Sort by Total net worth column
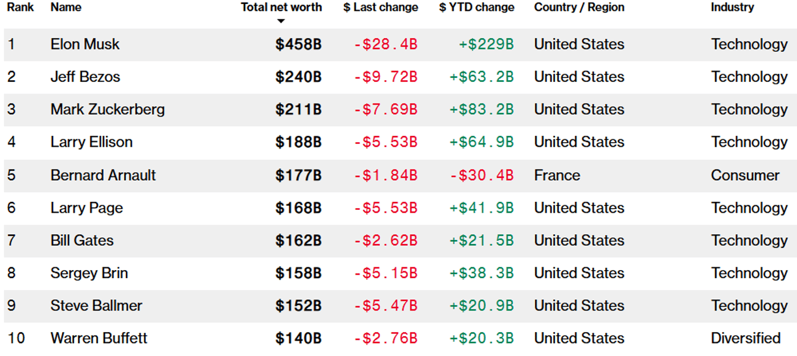Viewport: 797px width, 356px height. [281, 7]
